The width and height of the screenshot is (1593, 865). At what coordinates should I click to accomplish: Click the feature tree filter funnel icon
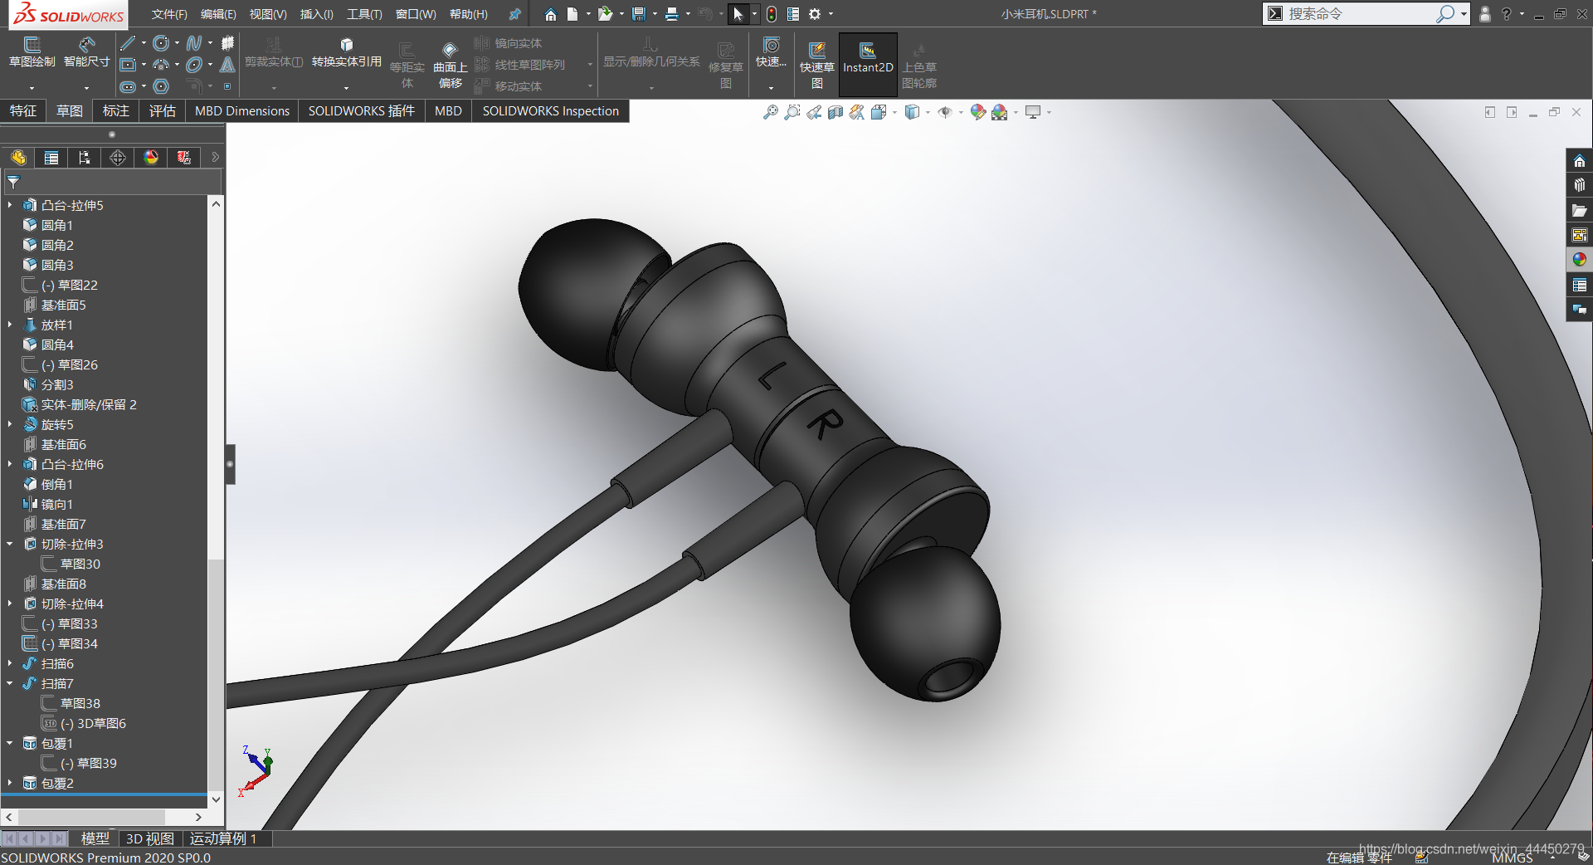(13, 182)
